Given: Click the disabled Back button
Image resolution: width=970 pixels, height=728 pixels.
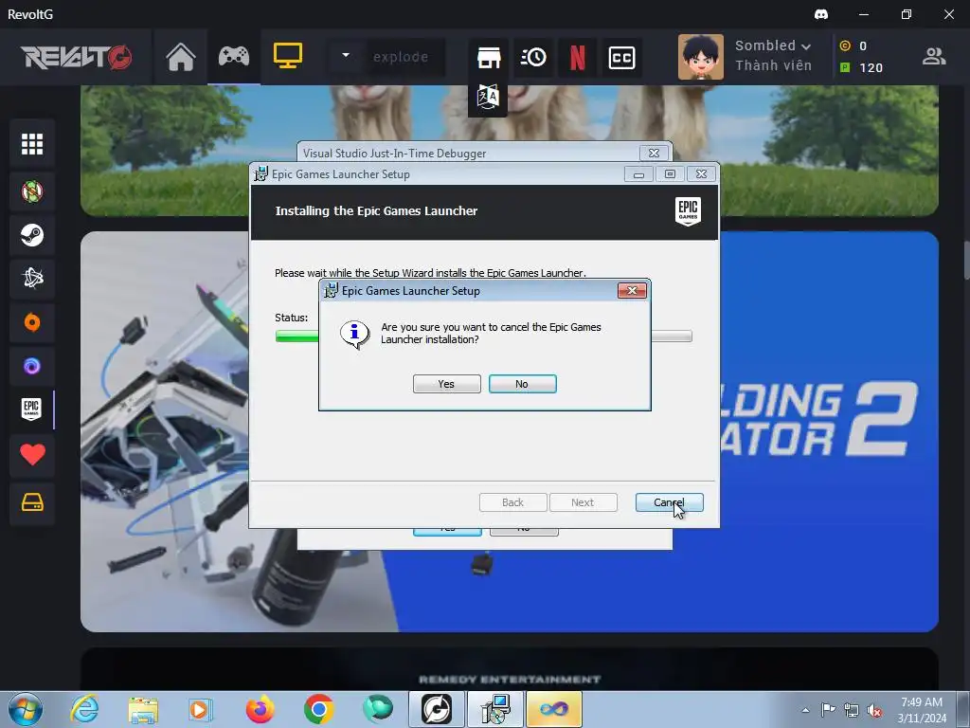Looking at the screenshot, I should coord(512,502).
